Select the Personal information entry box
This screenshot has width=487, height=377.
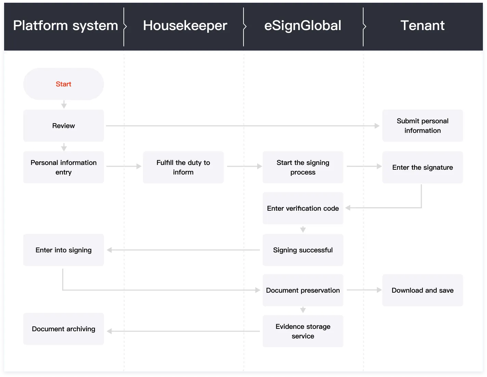[64, 167]
